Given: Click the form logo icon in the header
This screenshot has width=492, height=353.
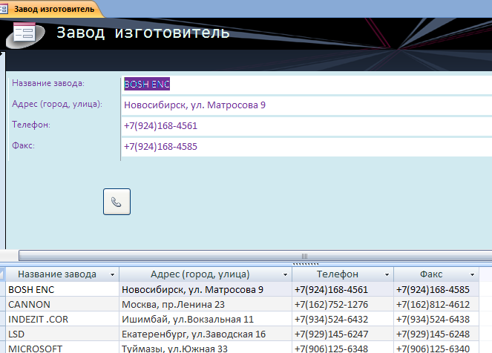Looking at the screenshot, I should (25, 35).
